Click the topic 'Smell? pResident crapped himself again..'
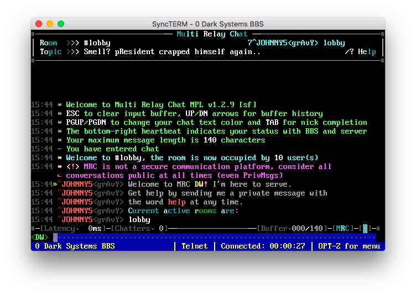 click(x=172, y=52)
